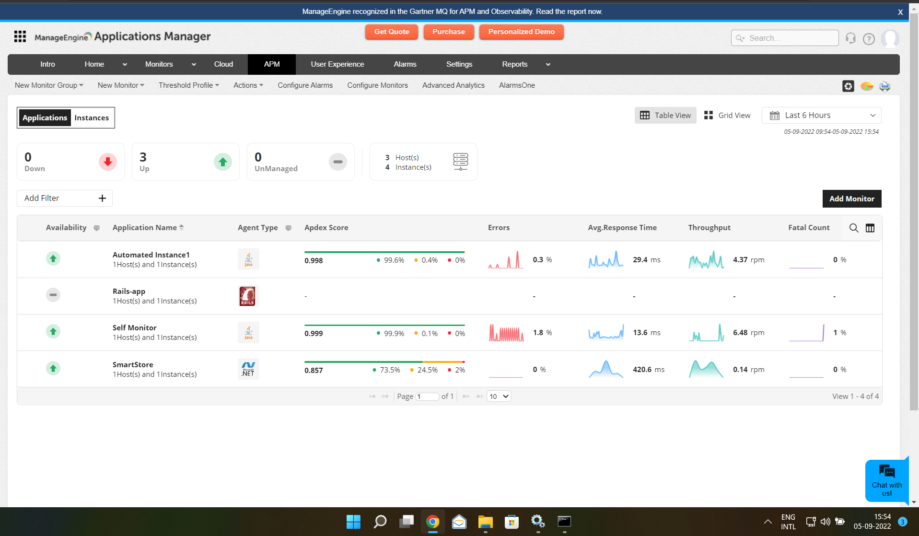Click the hosts server stack icon
This screenshot has height=536, width=919.
[460, 162]
